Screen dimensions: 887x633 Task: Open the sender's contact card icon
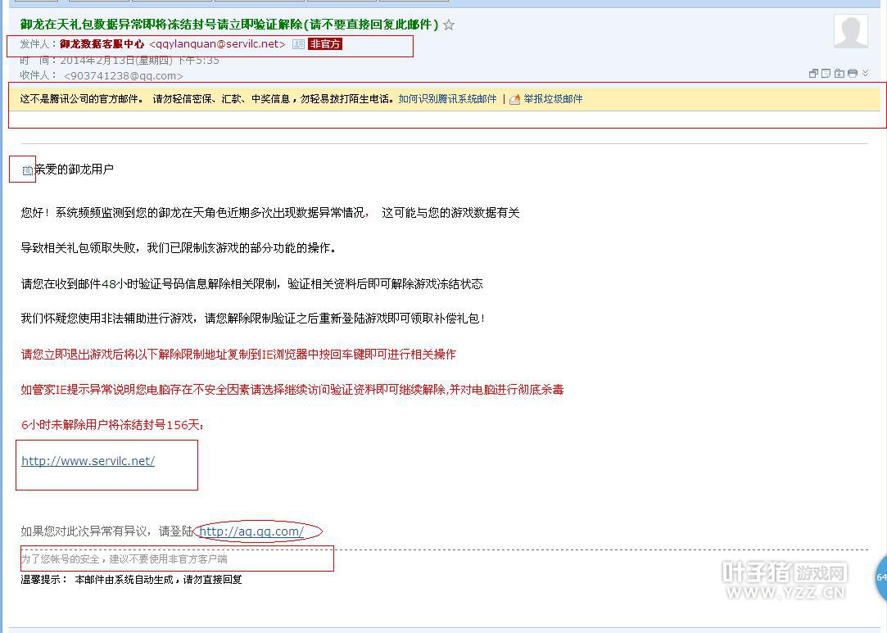click(x=298, y=44)
